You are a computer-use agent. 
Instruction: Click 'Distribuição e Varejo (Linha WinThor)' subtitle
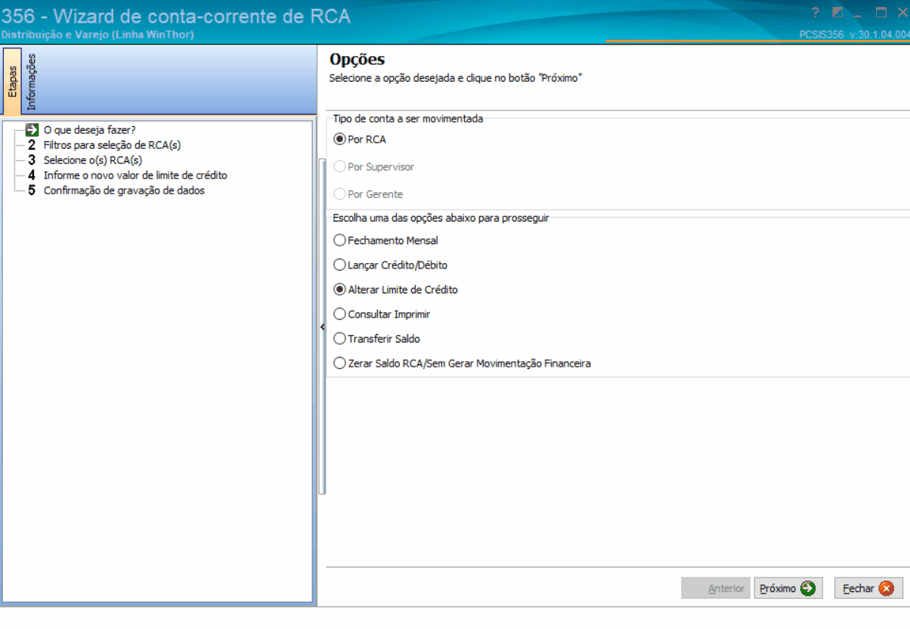point(97,35)
